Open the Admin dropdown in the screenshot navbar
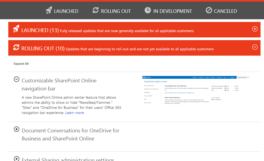This screenshot has height=161, width=264. coord(233,77)
